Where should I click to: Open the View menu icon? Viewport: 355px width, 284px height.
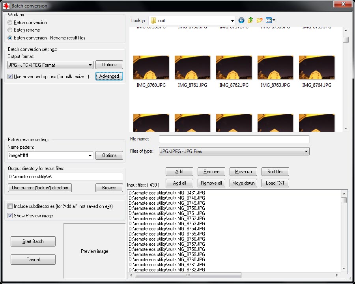(x=270, y=21)
